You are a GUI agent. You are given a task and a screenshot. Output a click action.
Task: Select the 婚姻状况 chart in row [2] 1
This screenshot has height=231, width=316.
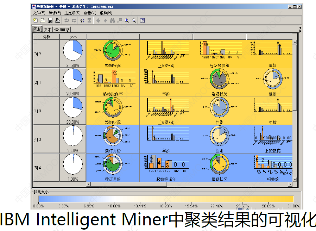[x=220, y=82]
